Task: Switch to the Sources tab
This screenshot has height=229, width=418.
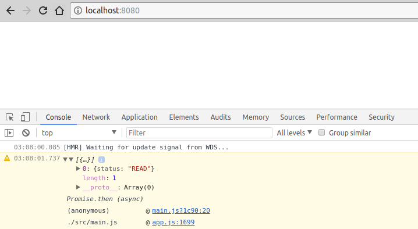Action: coord(292,117)
